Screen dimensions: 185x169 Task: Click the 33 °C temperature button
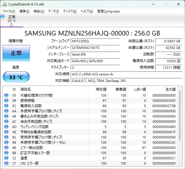pyautogui.click(x=16, y=77)
